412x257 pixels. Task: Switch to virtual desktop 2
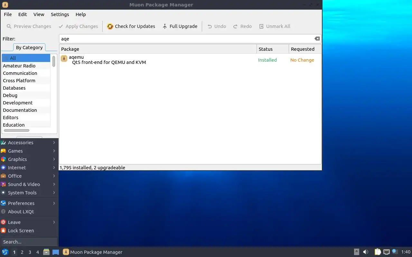click(22, 252)
